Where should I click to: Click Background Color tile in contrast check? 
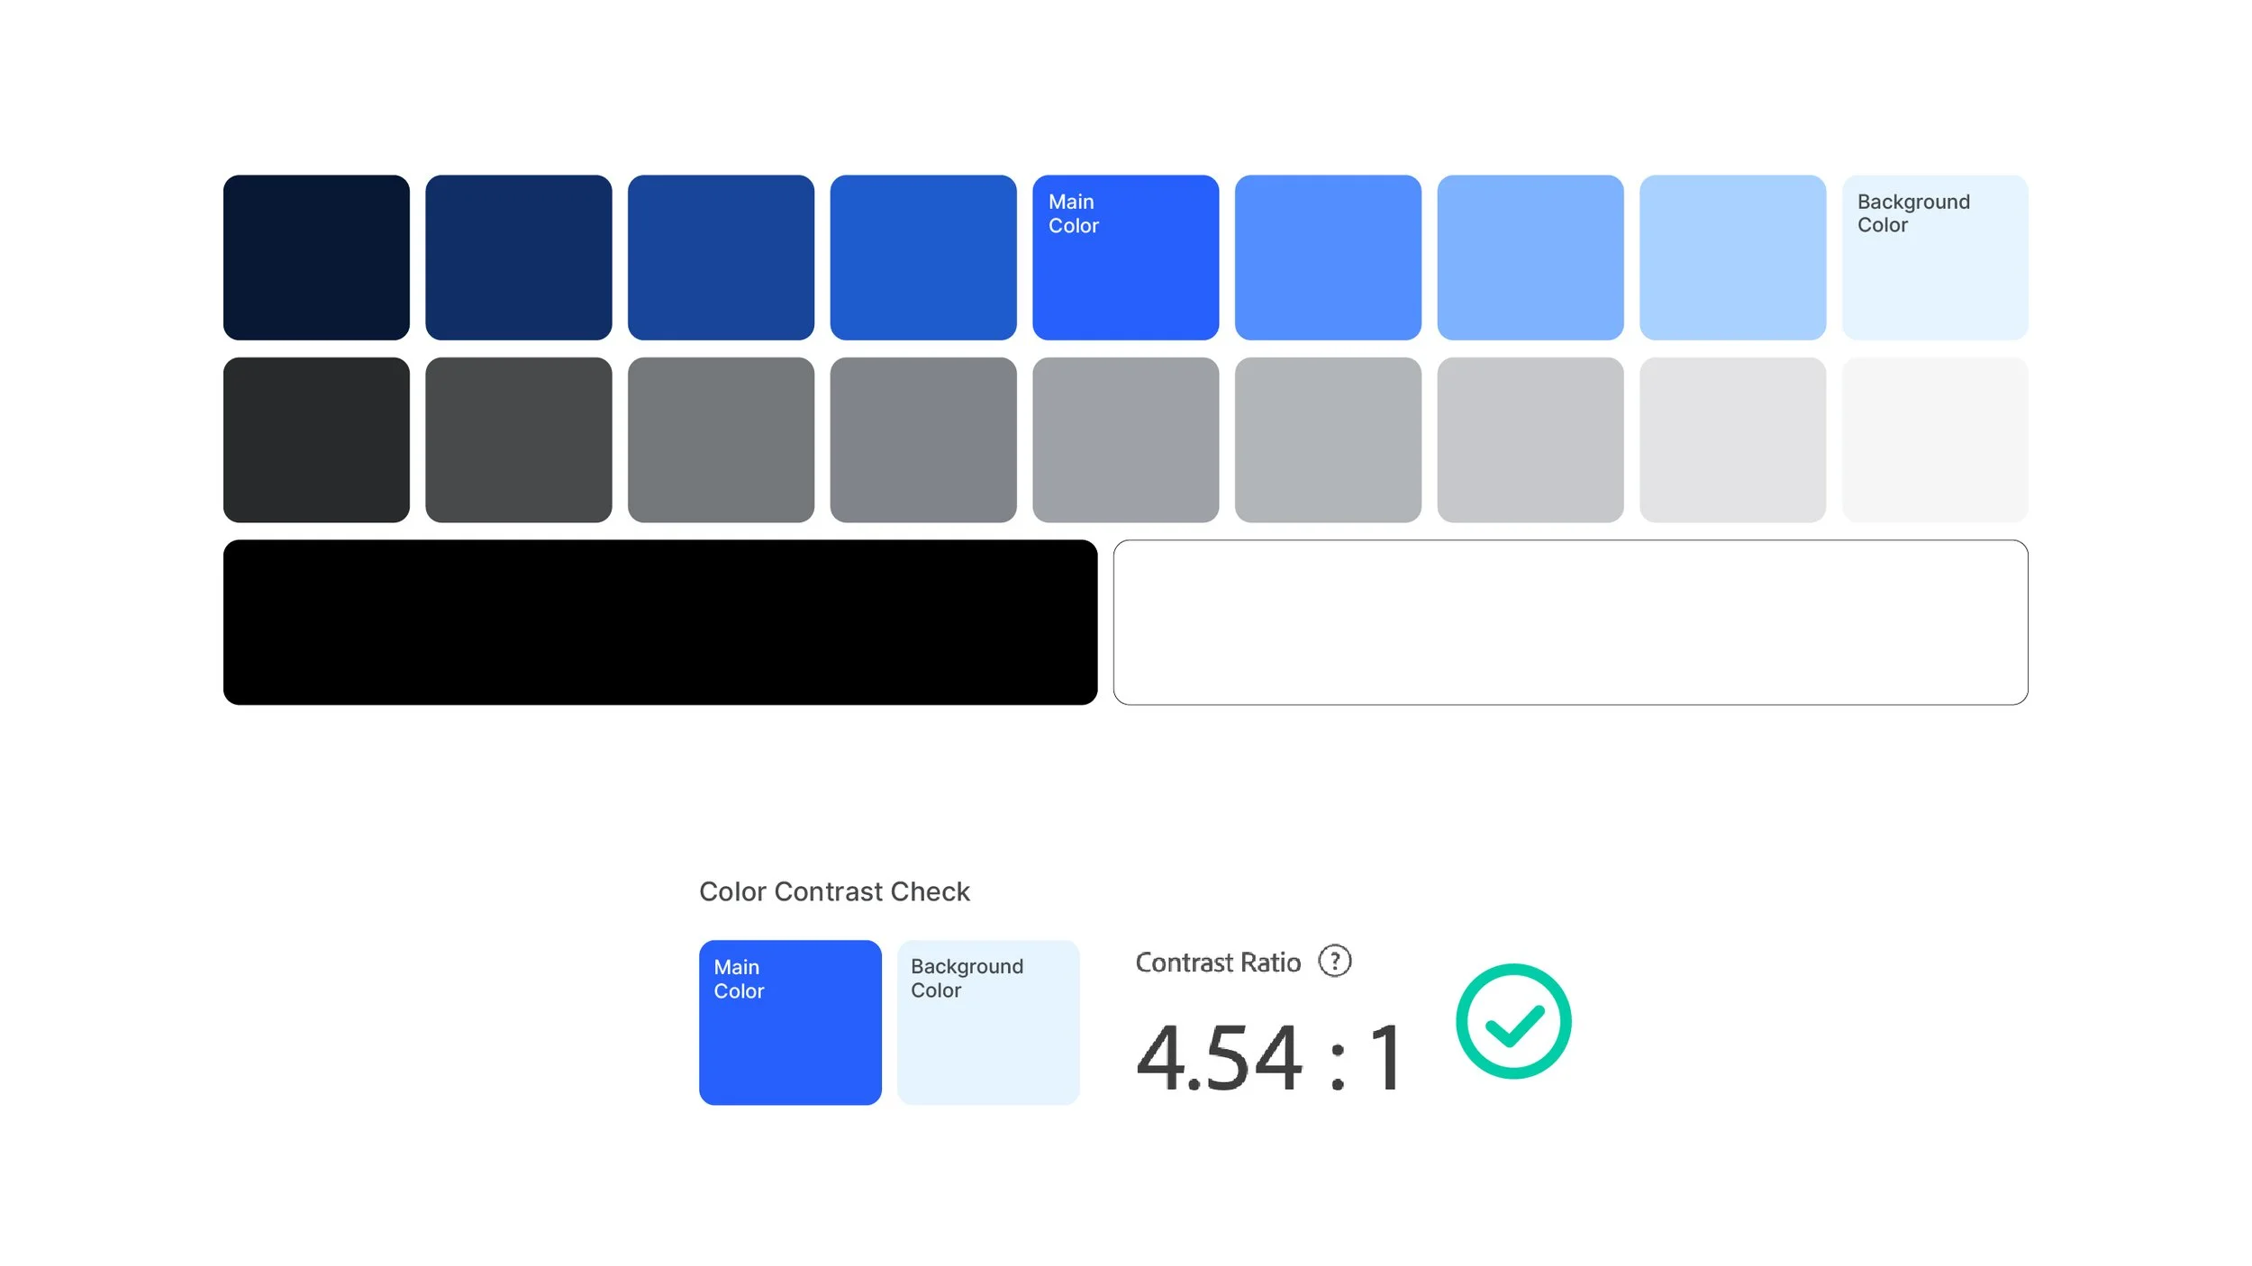pyautogui.click(x=988, y=1023)
